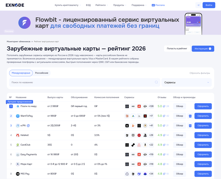Click Оформить for Плати по миру
The width and height of the screenshot is (221, 179).
[x=203, y=106]
